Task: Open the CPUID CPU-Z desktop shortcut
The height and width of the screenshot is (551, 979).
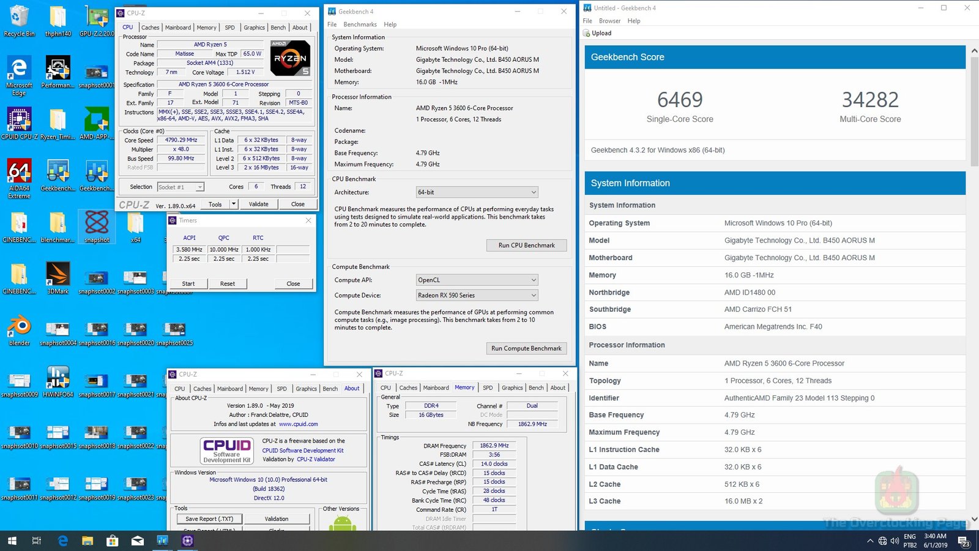Action: 19,121
